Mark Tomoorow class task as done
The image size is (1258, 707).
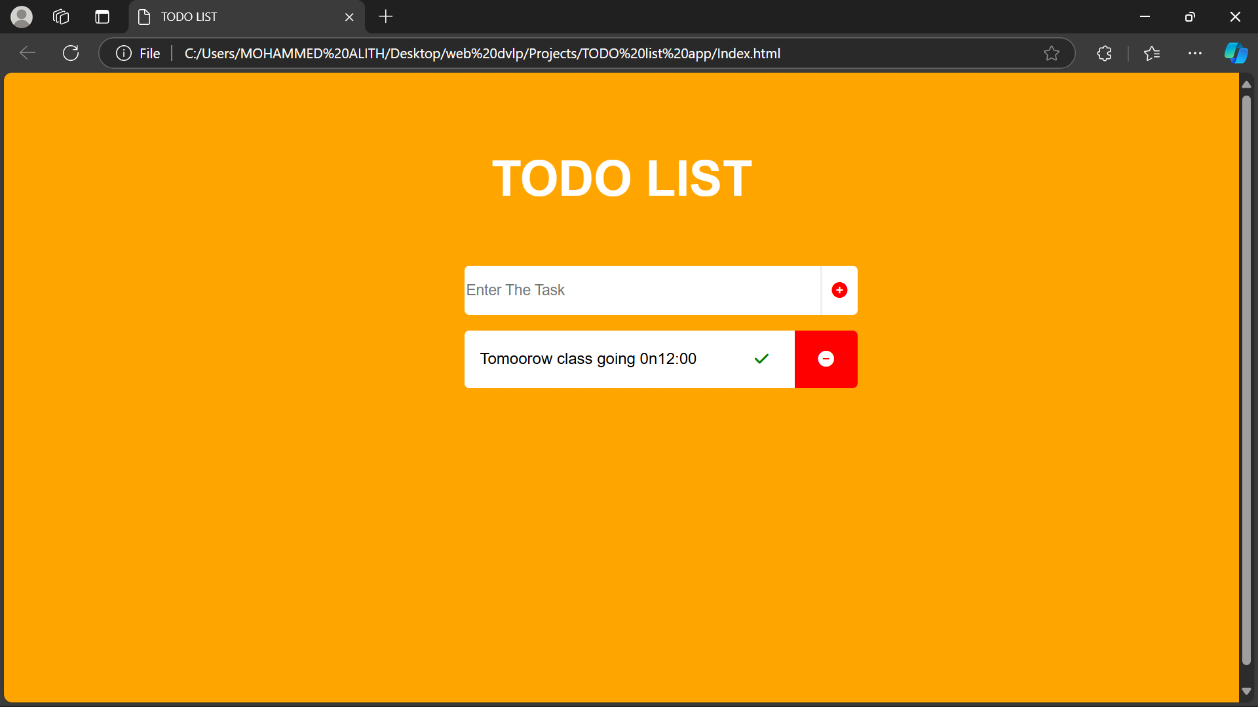761,359
